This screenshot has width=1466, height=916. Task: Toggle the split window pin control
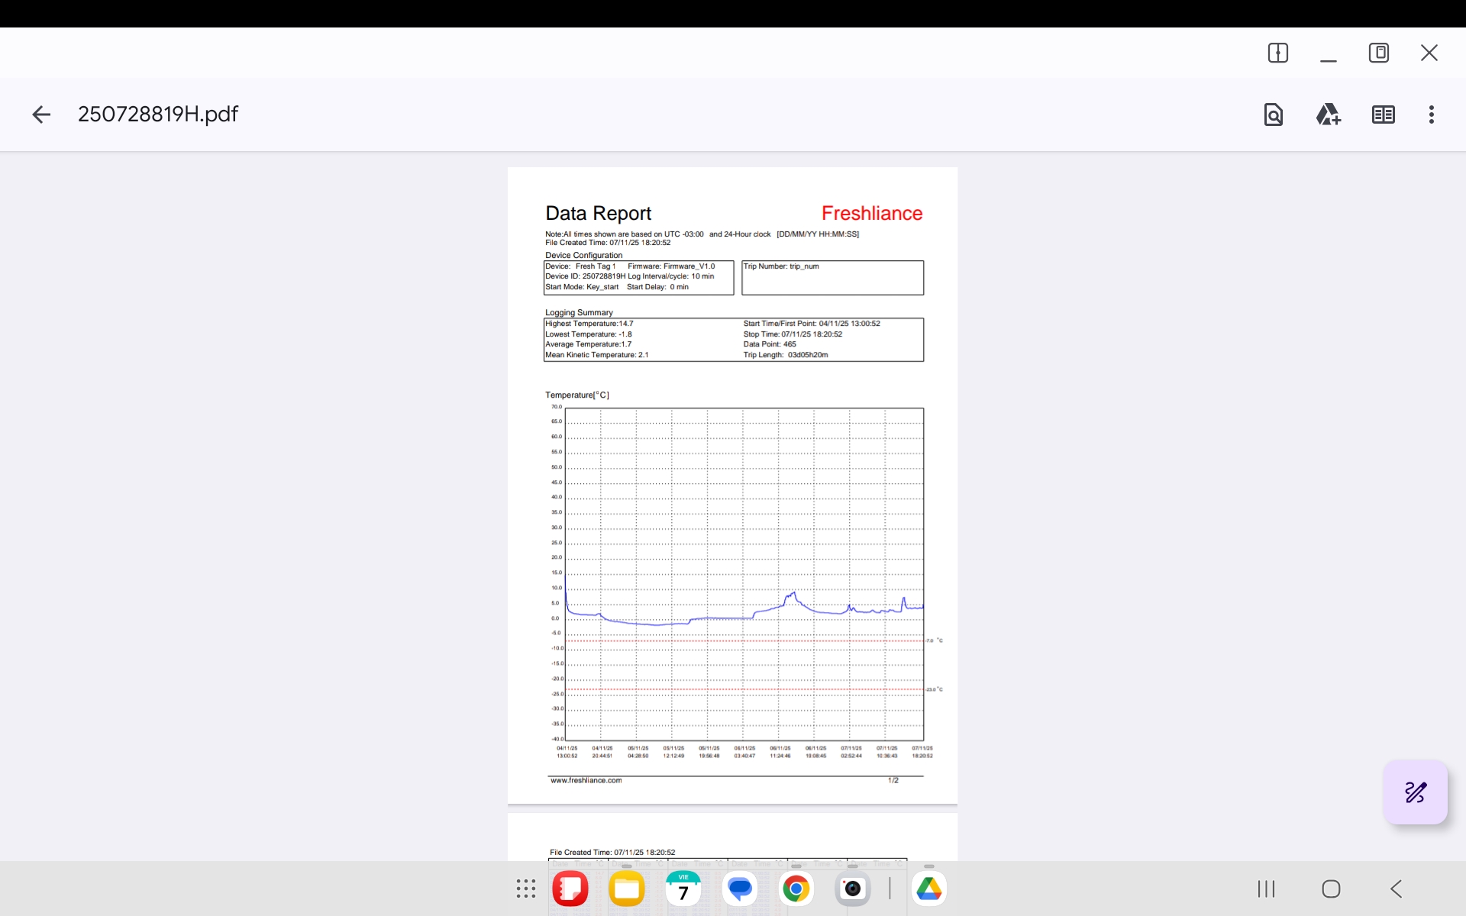pos(1277,53)
